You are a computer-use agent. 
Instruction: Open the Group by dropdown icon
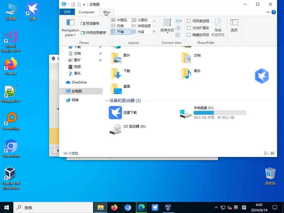tap(179, 21)
